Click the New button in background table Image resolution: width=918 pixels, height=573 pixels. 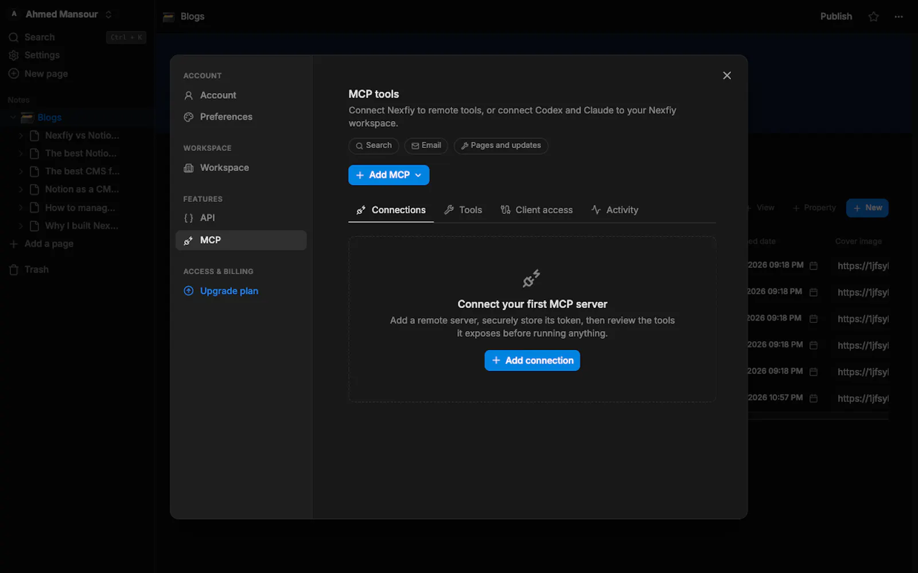[x=867, y=208]
